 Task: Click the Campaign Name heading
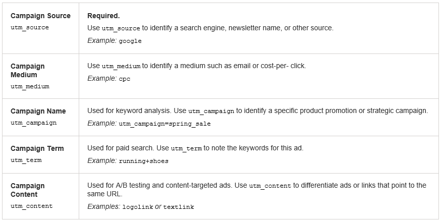pos(38,112)
